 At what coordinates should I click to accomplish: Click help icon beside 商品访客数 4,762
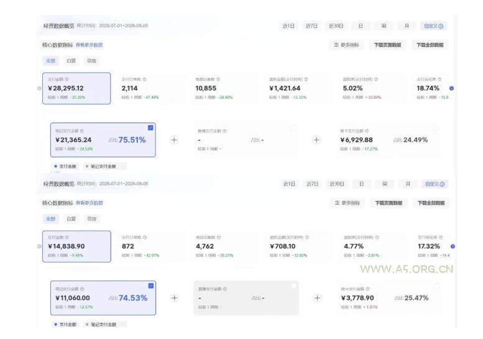click(x=219, y=238)
